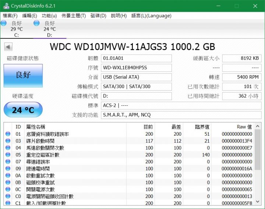Click status dot for attribute 07 row
The image size is (265, 209).
(x=8, y=161)
